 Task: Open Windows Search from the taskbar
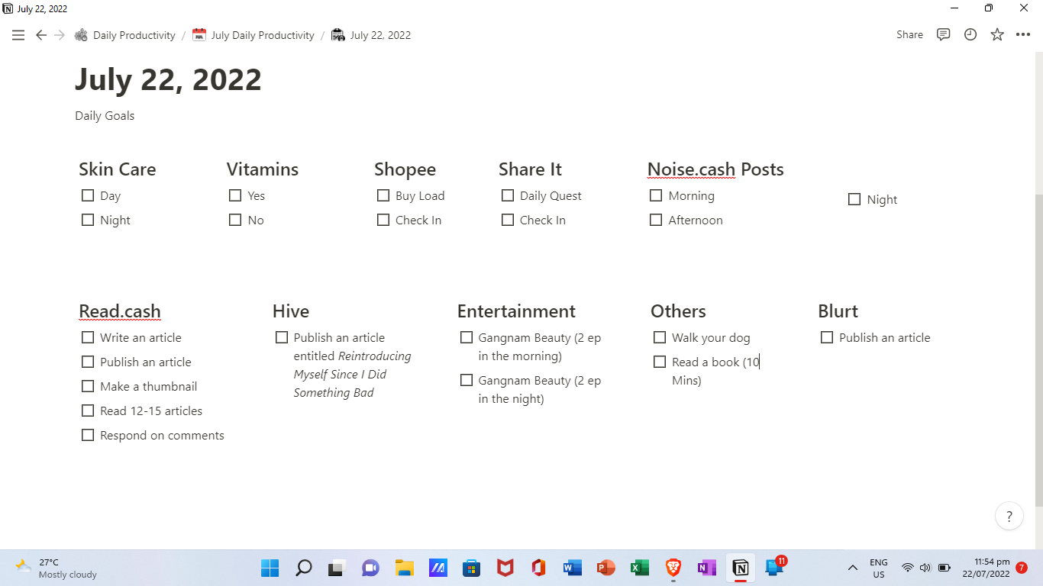point(303,568)
